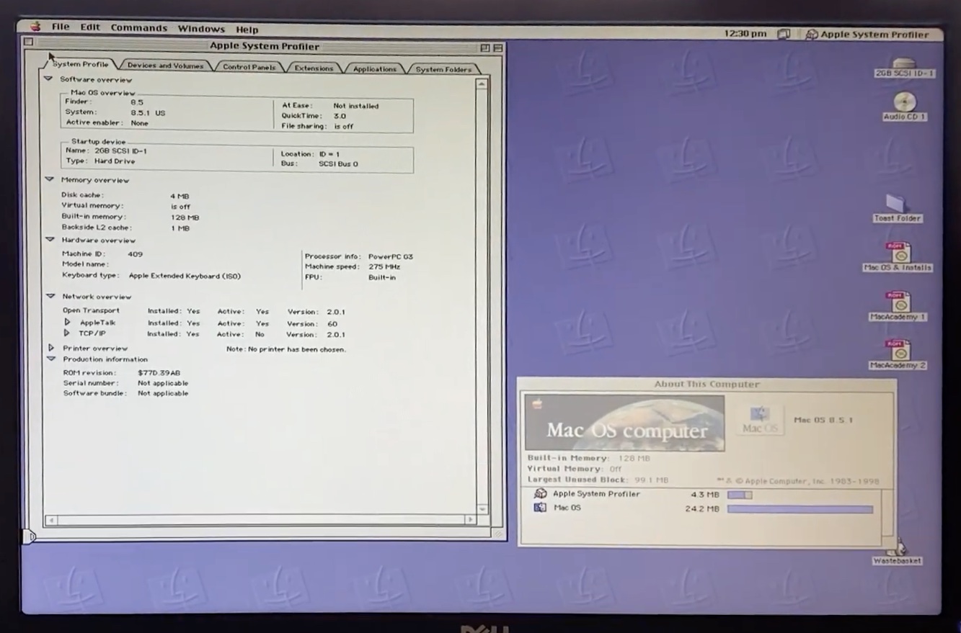The width and height of the screenshot is (961, 633).
Task: Click the Apple System Profiler memory usage bar
Action: point(740,495)
